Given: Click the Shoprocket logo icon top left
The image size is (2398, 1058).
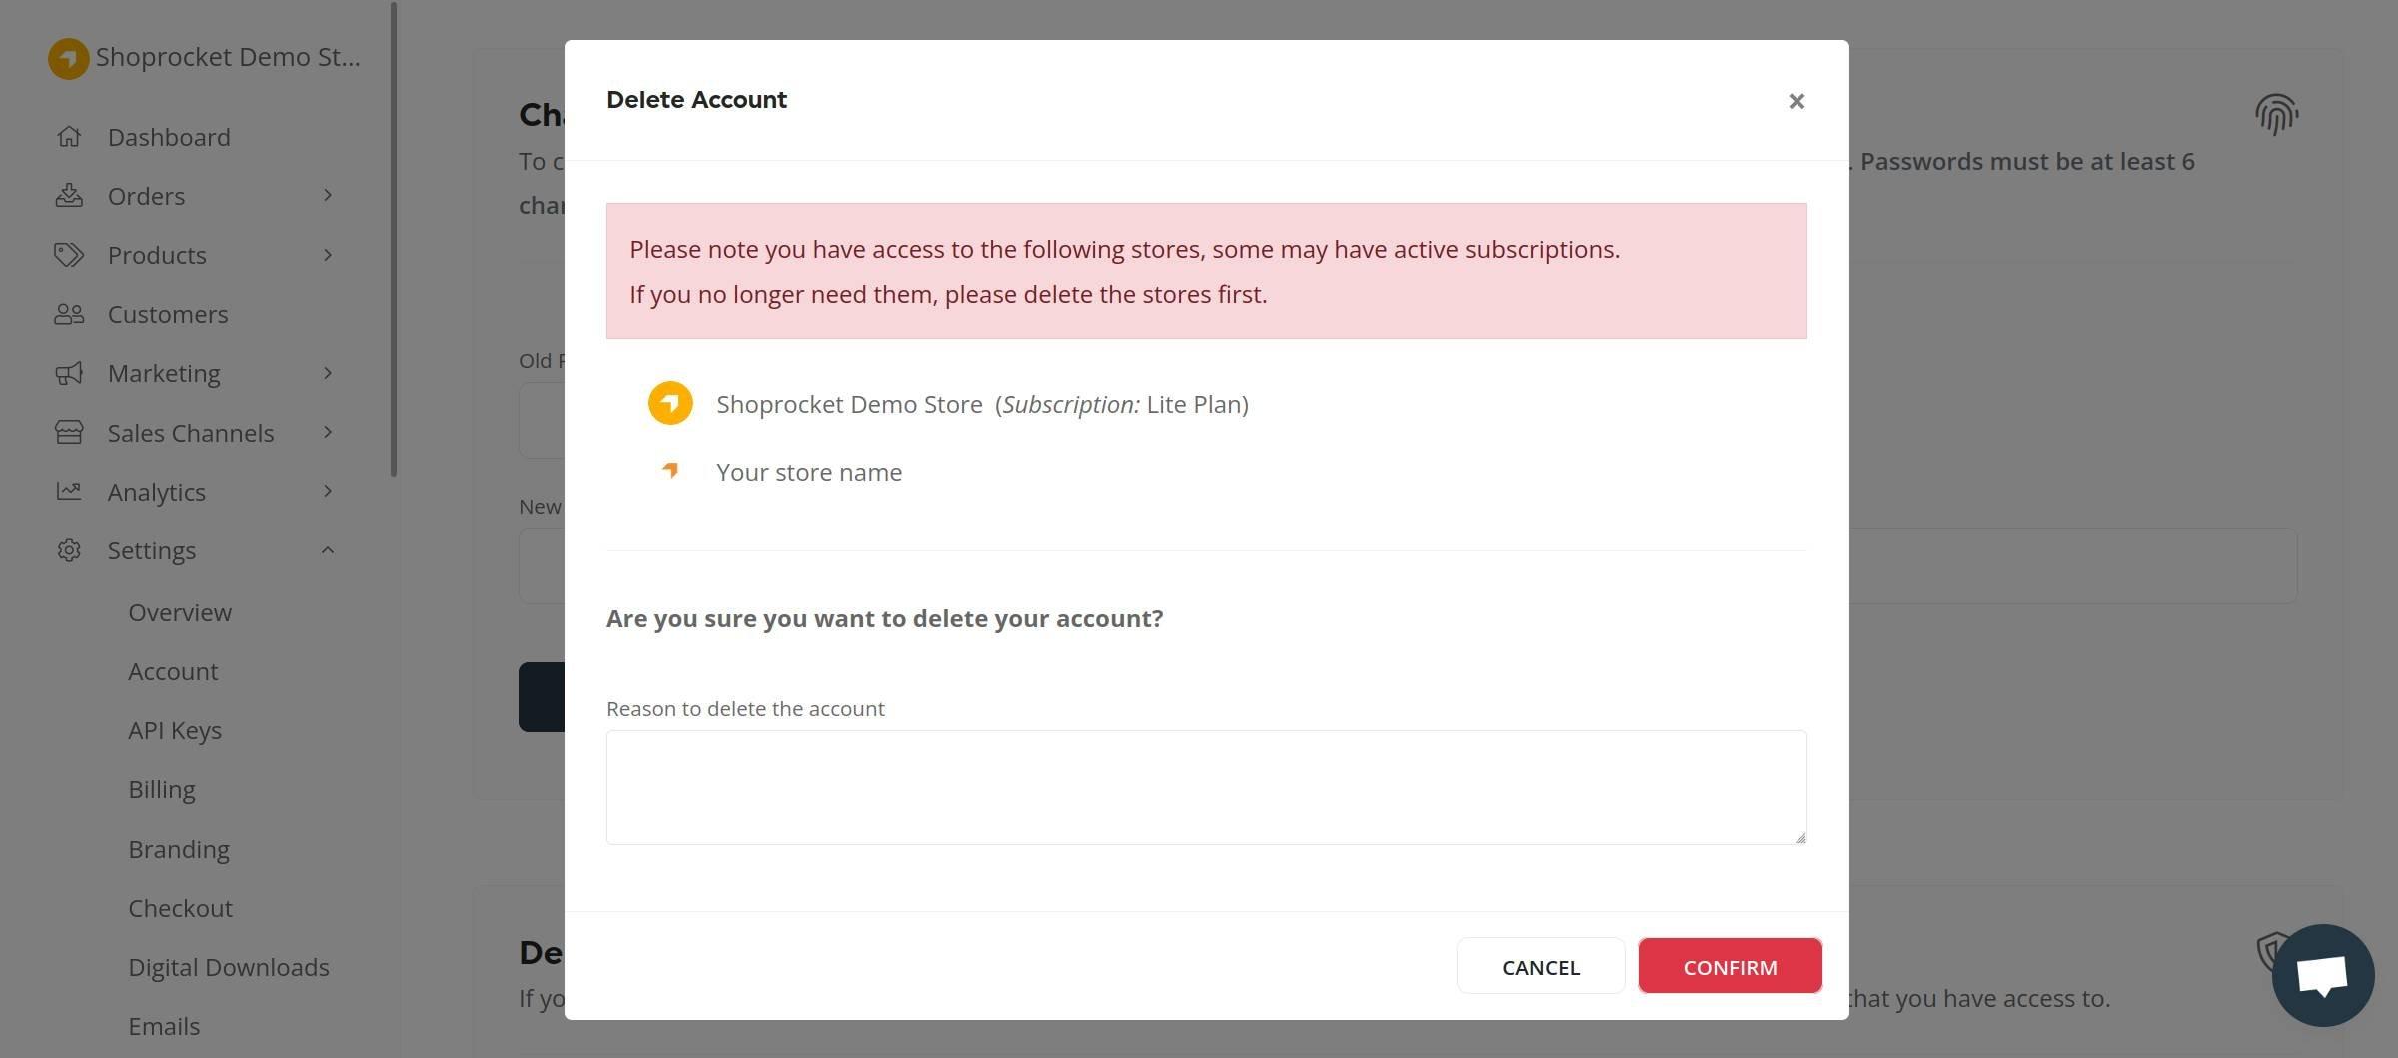Looking at the screenshot, I should pyautogui.click(x=66, y=57).
